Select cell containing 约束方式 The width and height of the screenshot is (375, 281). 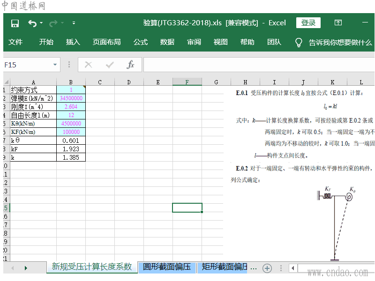click(x=33, y=90)
